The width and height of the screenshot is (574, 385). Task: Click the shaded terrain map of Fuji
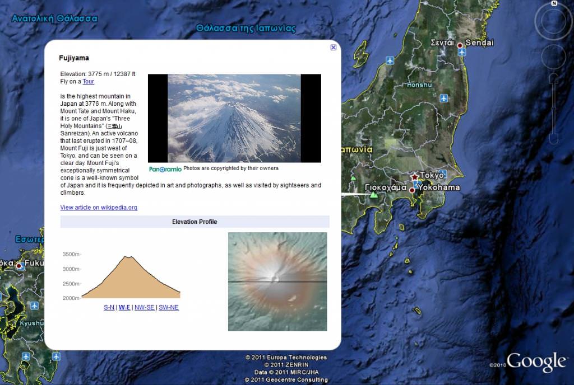click(x=277, y=281)
